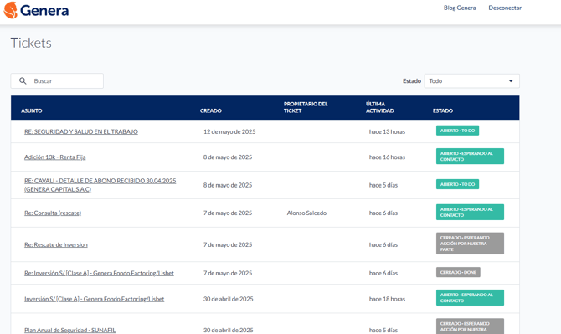Open the CAVALI detalle de abono ticket

[100, 185]
